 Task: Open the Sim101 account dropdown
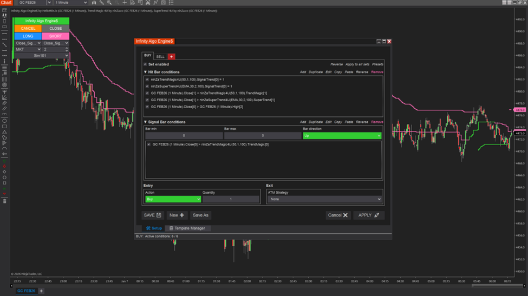point(42,56)
